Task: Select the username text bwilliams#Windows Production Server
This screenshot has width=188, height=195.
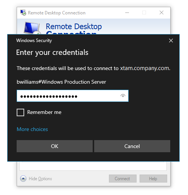Action: [61, 82]
